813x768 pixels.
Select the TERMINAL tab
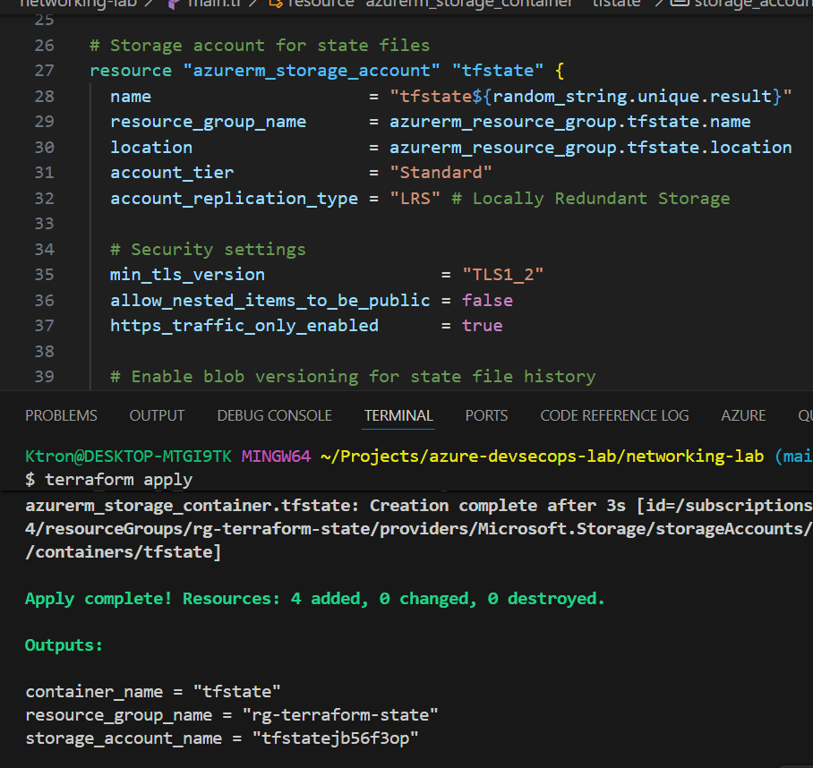click(398, 415)
